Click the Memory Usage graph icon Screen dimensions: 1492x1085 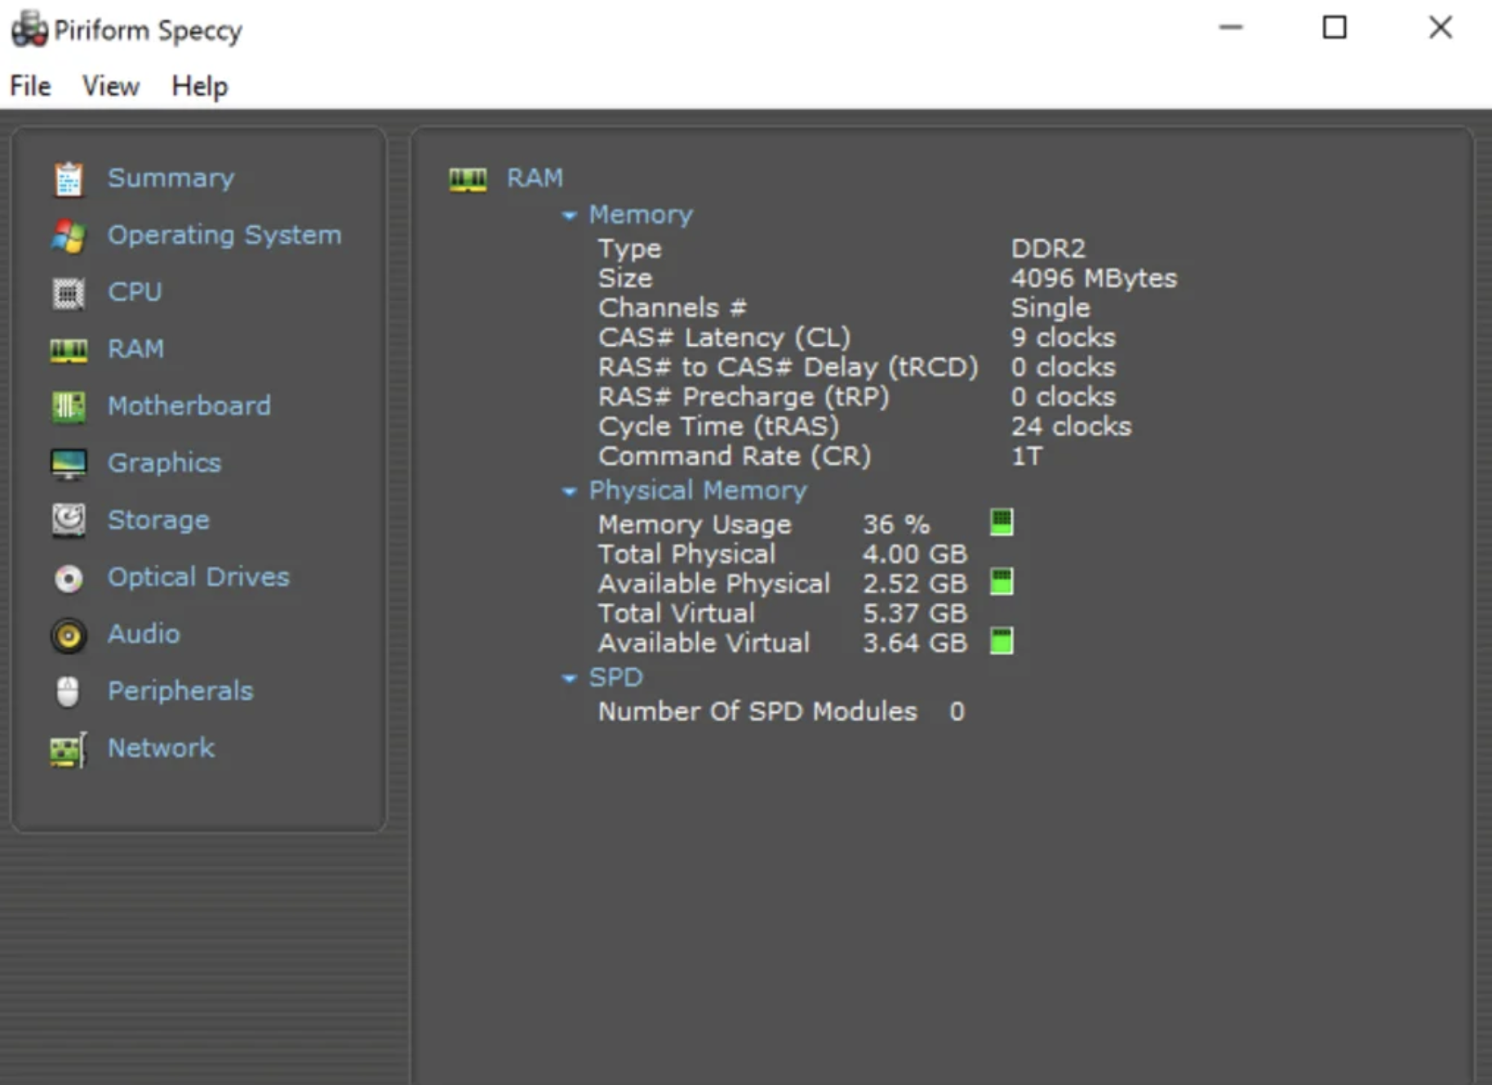pos(1001,522)
